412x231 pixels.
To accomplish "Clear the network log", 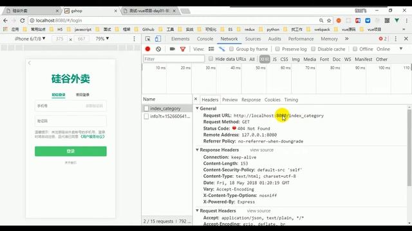I will 158,49.
